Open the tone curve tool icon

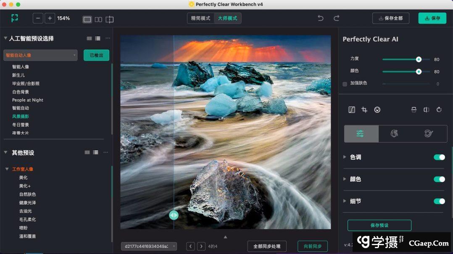352,110
